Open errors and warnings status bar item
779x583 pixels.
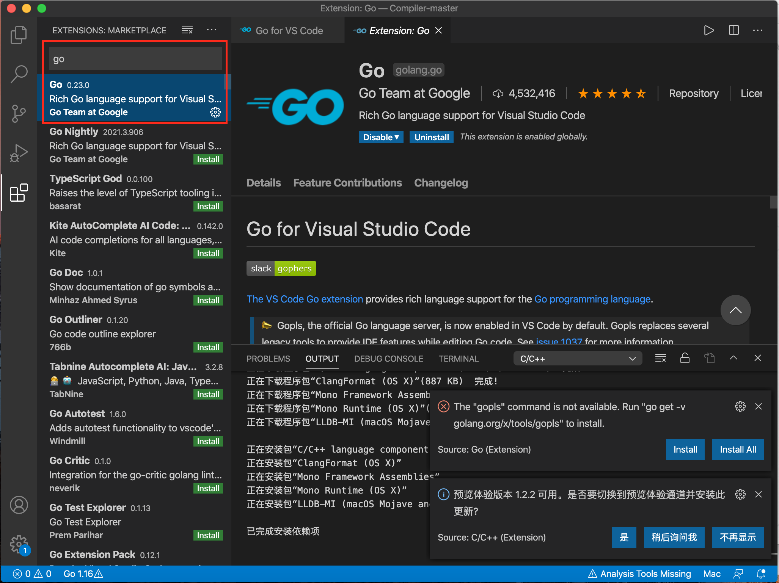coord(32,574)
